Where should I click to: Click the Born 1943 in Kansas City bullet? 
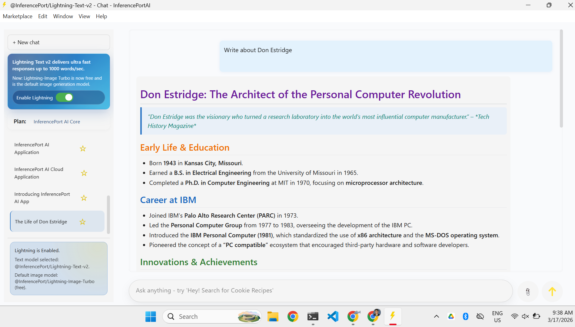196,163
